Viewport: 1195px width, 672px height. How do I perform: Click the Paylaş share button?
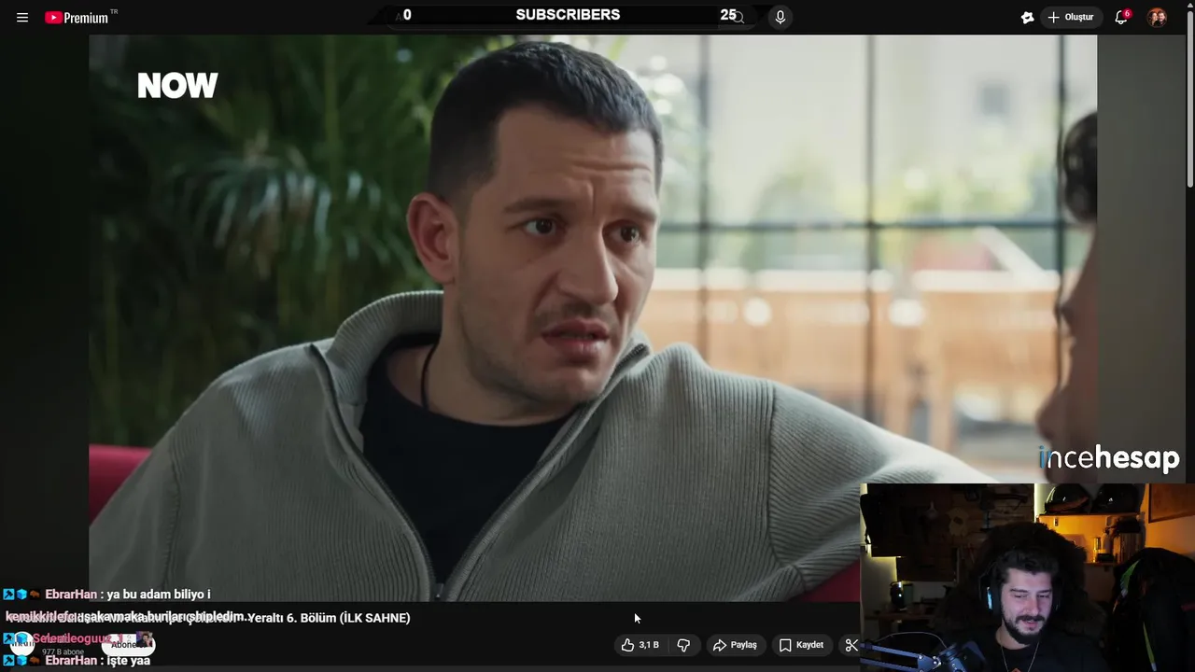click(735, 645)
